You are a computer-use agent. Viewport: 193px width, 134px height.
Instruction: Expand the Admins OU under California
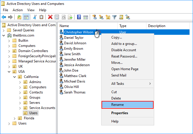20,82
